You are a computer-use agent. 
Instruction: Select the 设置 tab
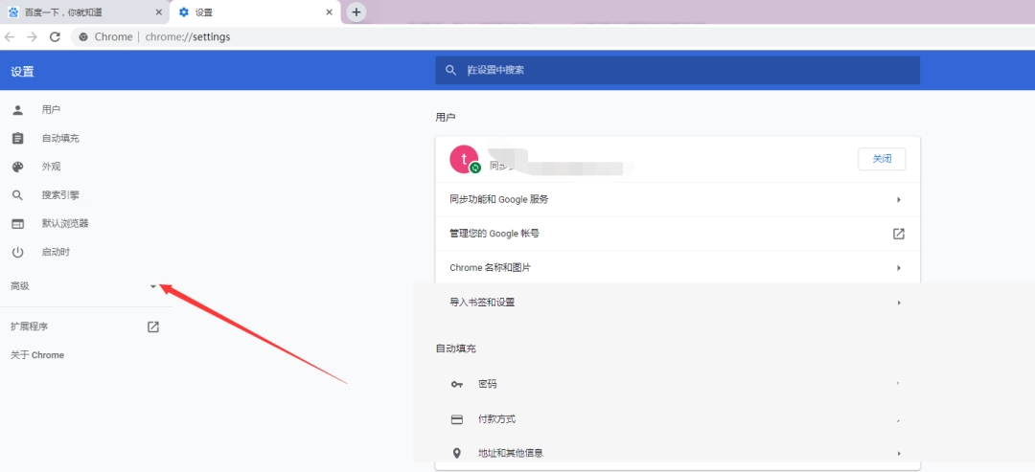pyautogui.click(x=255, y=12)
